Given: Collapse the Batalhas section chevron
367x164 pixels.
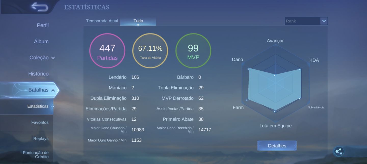Looking at the screenshot, I should [53, 90].
